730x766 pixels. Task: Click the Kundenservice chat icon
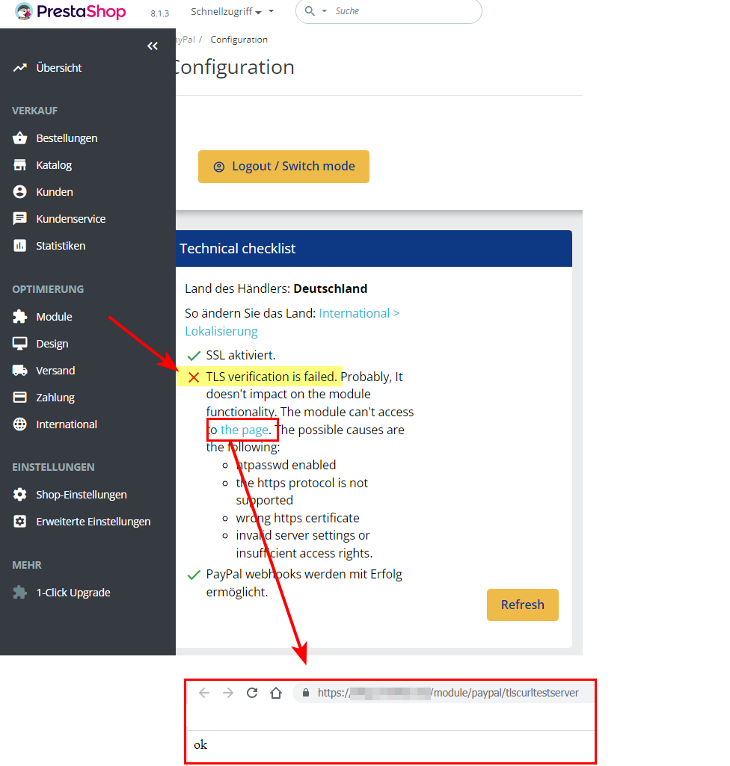(x=20, y=218)
